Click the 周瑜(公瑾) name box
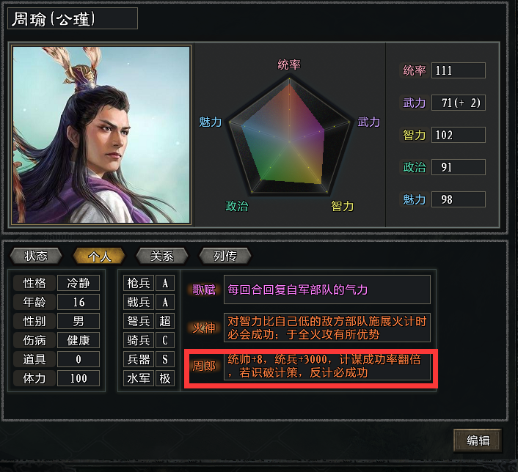 [73, 19]
